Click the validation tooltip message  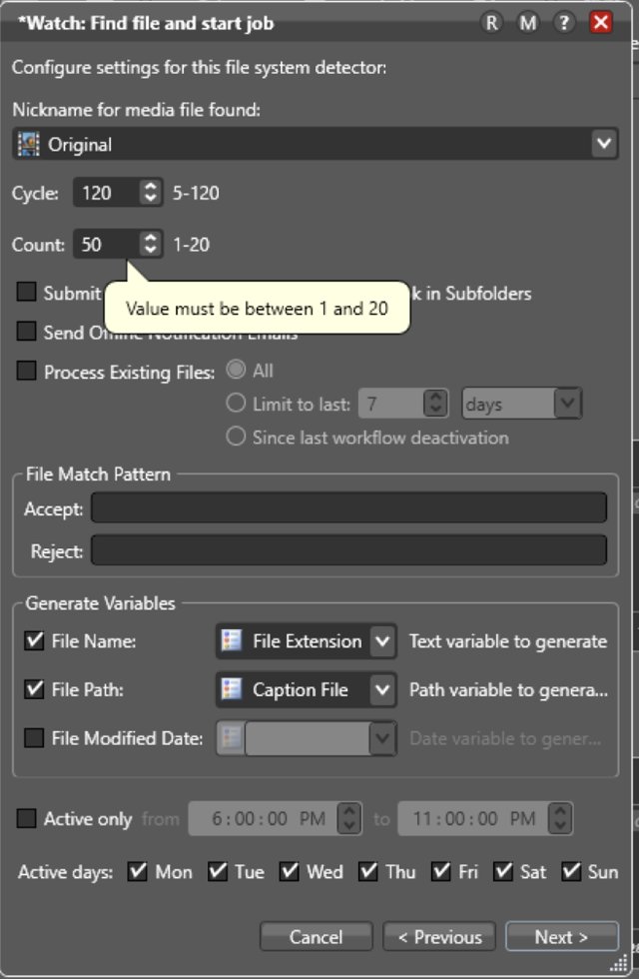click(258, 309)
